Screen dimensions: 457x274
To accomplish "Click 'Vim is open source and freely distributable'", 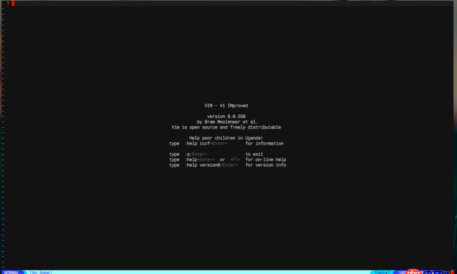I will click(226, 127).
